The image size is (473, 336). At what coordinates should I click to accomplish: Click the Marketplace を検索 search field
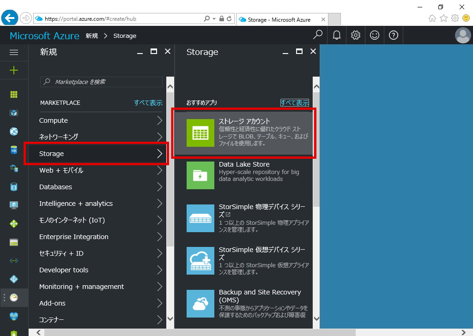[x=101, y=82]
